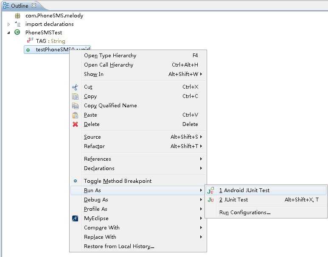Click the green method icon of testPhoneSMS

click(28, 50)
